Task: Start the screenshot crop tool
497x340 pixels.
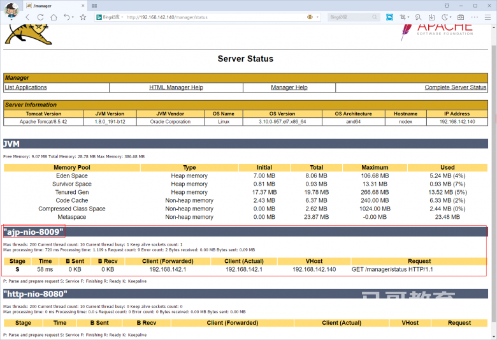Action: point(403,17)
